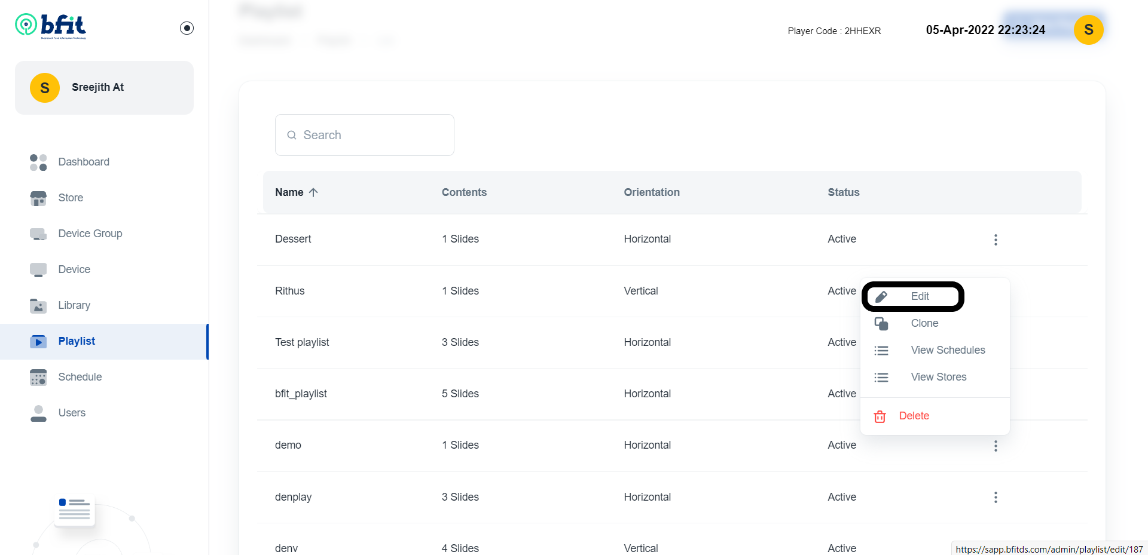Viewport: 1148px width, 555px height.
Task: Choose Clone from the context menu
Action: point(924,323)
